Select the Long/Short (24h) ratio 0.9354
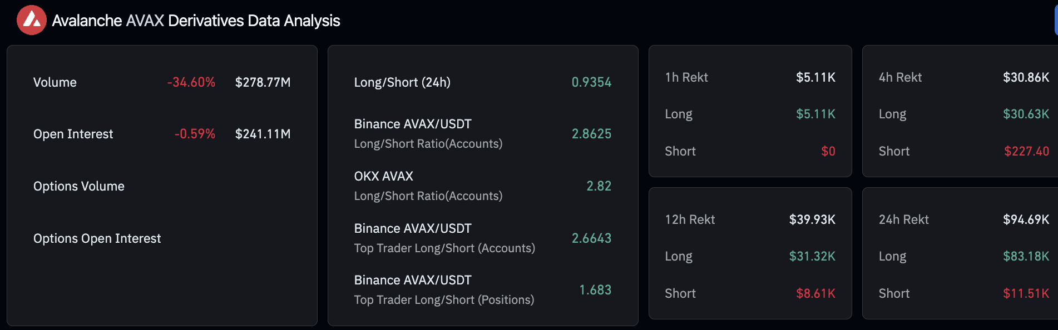Screen dimensions: 1058x330 [591, 82]
